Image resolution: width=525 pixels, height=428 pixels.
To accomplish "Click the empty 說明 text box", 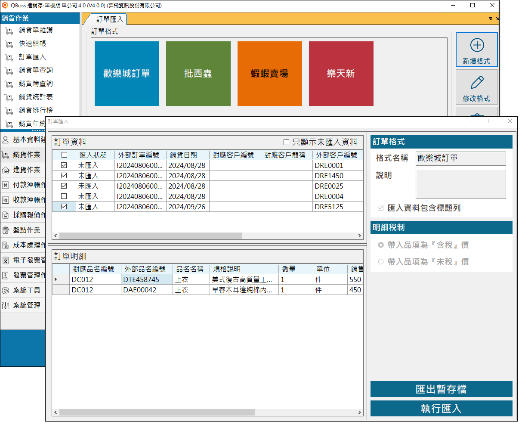I will coord(461,184).
